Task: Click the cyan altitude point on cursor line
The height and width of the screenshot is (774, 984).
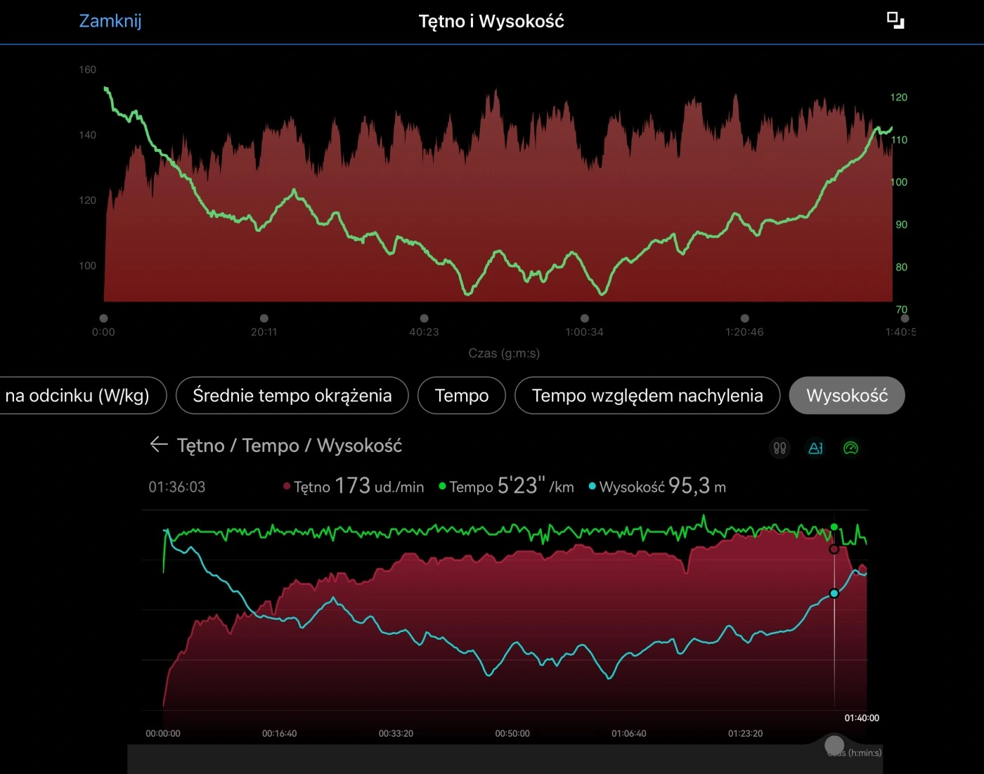Action: [x=834, y=593]
